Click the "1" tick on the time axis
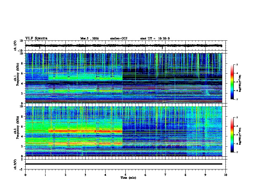 pyautogui.click(x=45, y=175)
